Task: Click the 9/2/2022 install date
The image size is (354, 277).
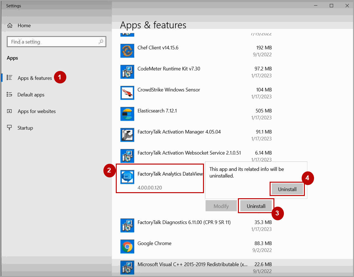Action: pyautogui.click(x=262, y=250)
